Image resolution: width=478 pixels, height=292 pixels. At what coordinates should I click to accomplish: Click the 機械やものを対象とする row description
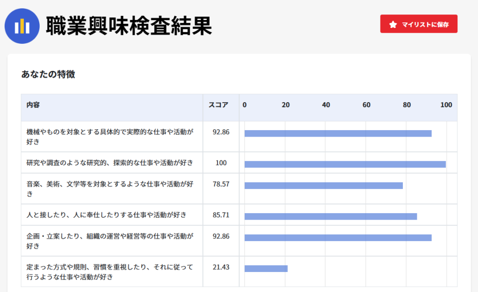[x=110, y=136]
